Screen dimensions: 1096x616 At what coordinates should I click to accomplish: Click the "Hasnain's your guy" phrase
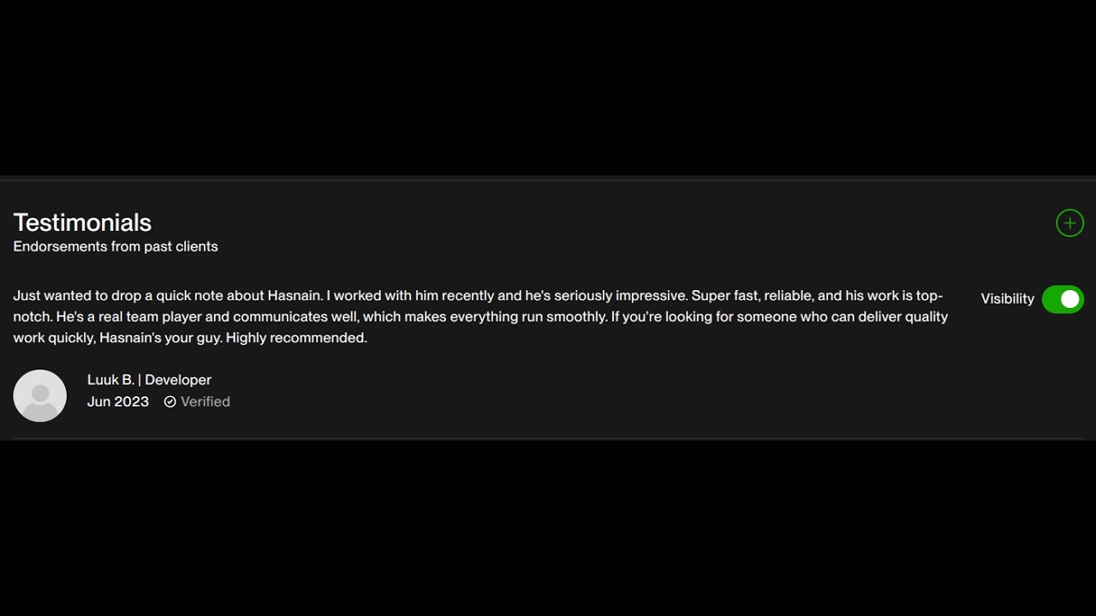pos(160,338)
